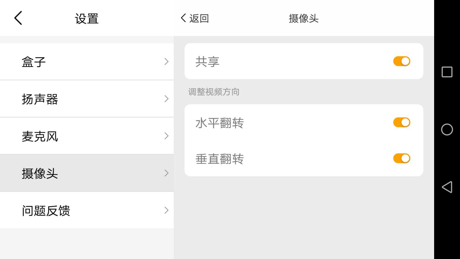The height and width of the screenshot is (259, 460).
Task: Turn off 垂直翻转 vertical flip
Action: (x=401, y=158)
